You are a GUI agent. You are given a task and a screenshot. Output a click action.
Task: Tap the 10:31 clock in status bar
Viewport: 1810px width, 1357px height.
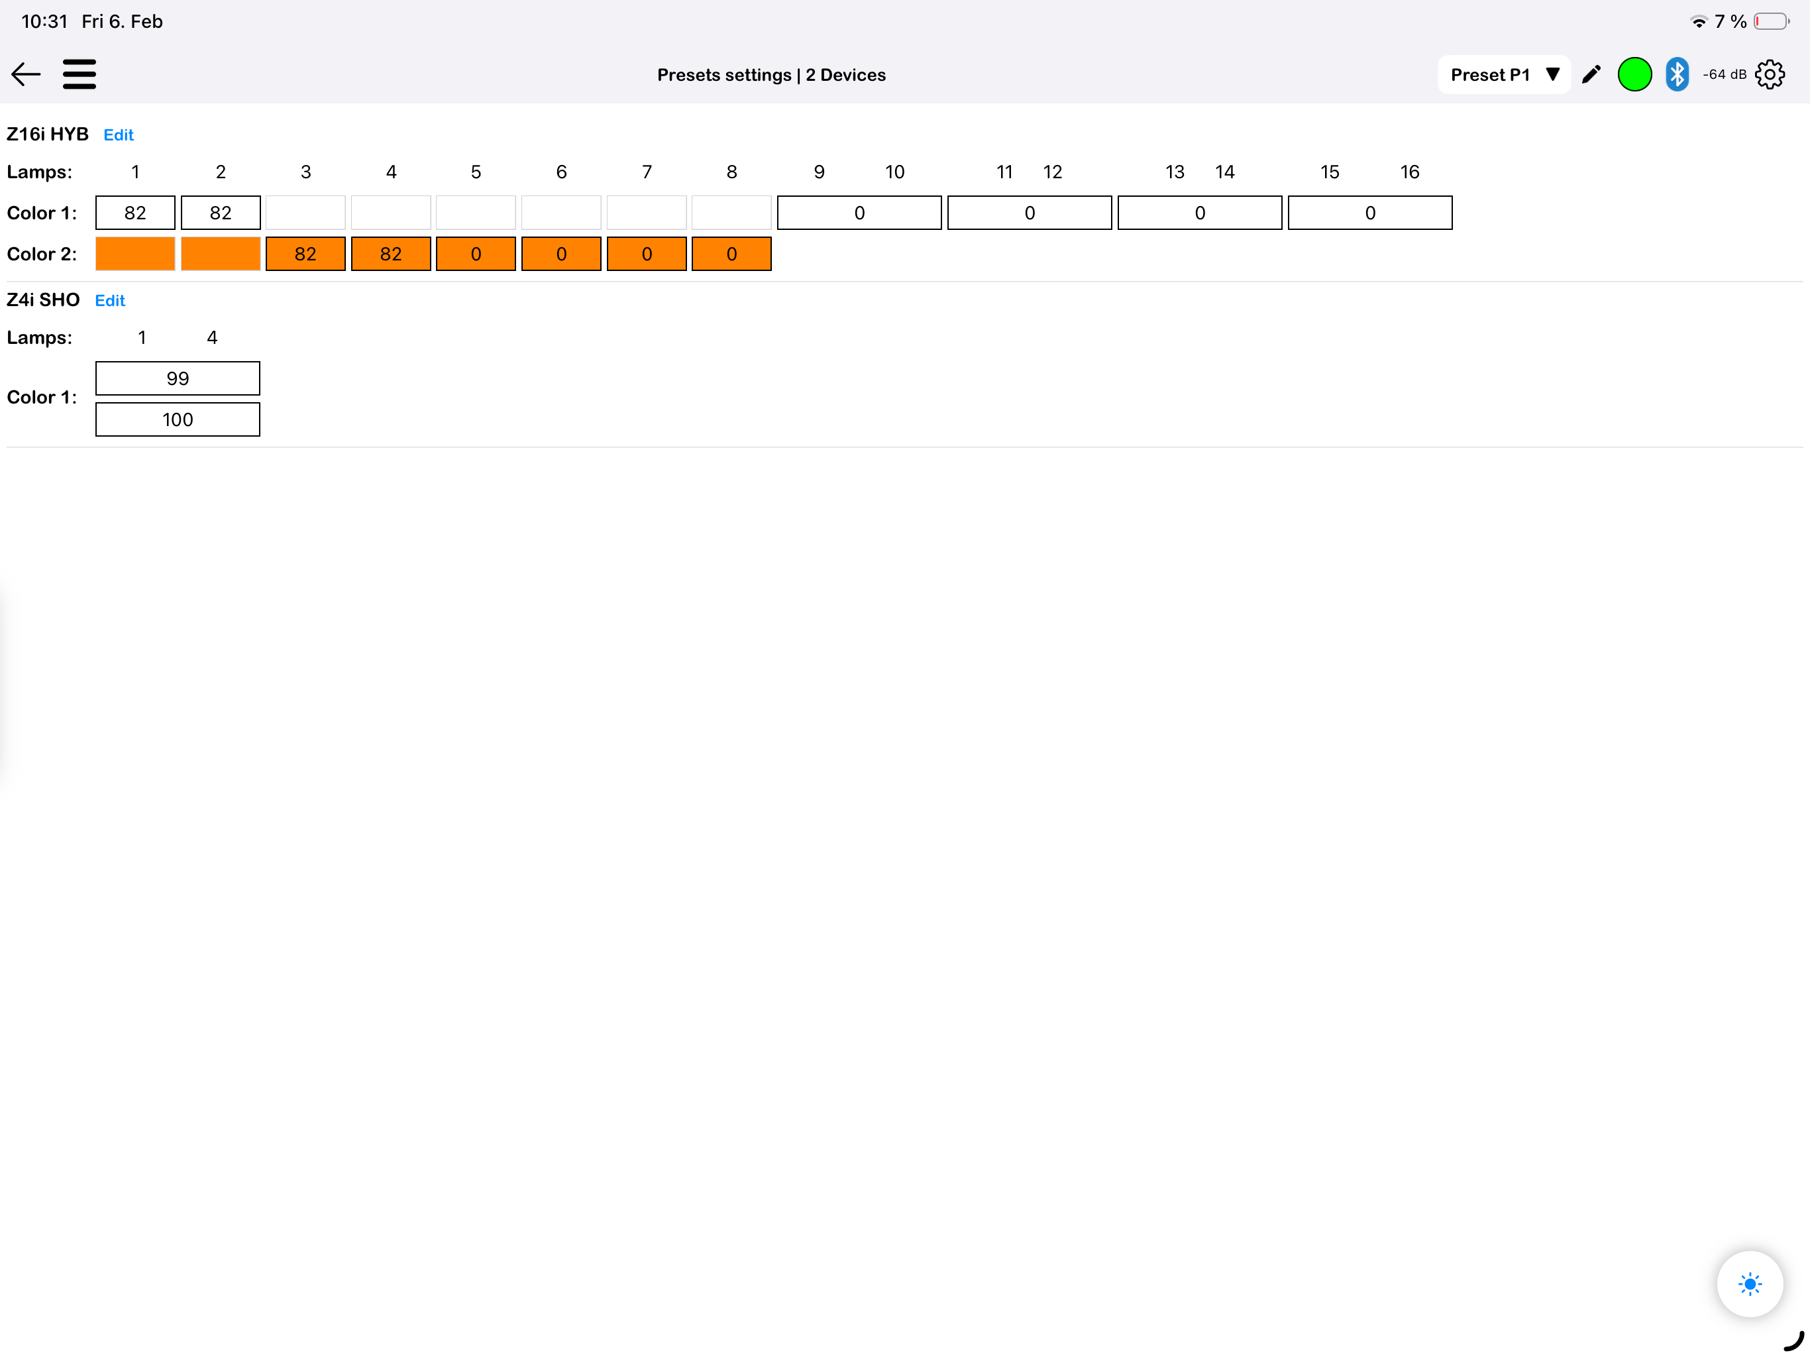pos(44,21)
